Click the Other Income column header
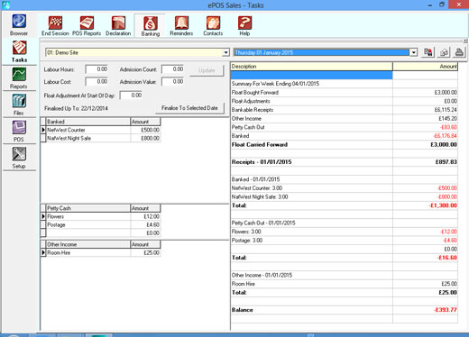Screen dimensions: 469x337 88,244
